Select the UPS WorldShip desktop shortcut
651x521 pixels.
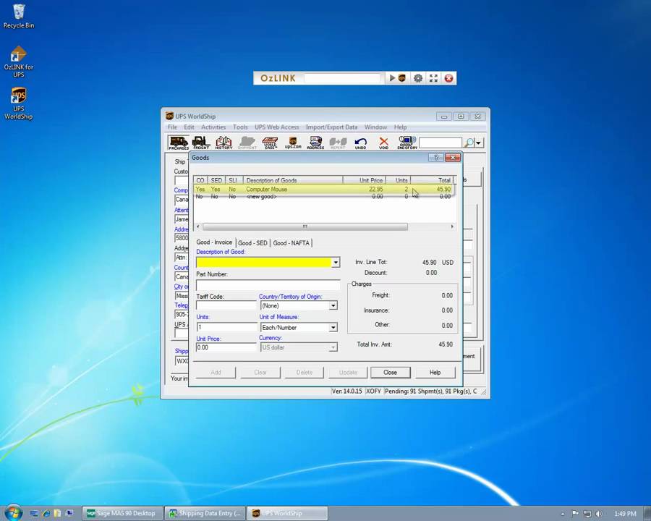pyautogui.click(x=19, y=103)
